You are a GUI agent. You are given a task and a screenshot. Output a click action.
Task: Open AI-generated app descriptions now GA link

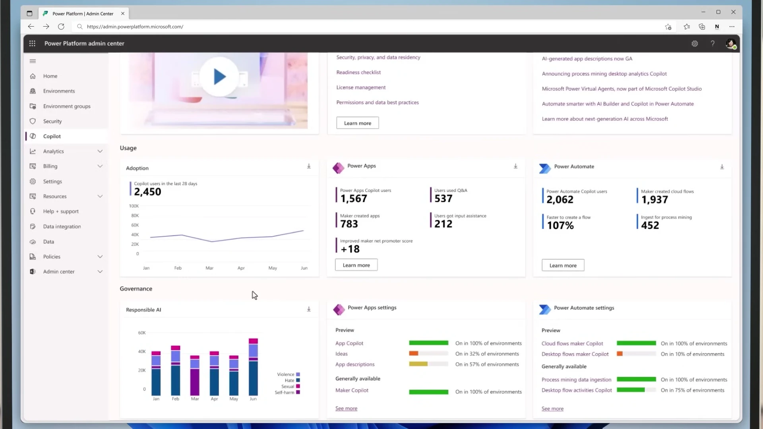point(587,59)
